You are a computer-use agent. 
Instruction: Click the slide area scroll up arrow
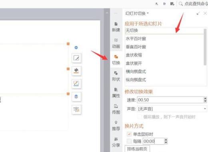[x=107, y=13]
